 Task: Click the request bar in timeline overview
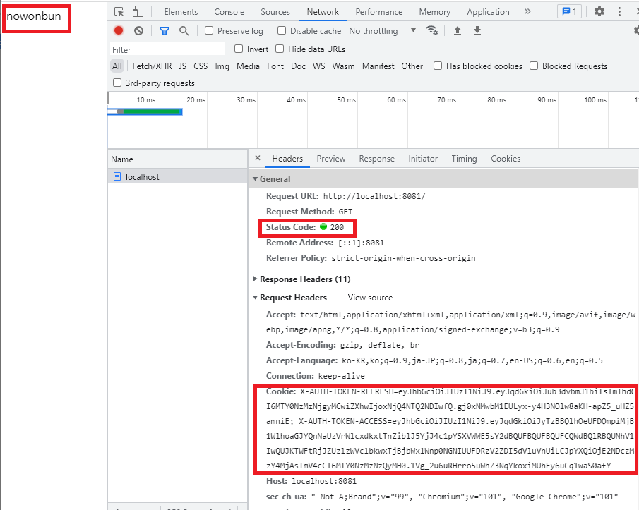145,111
